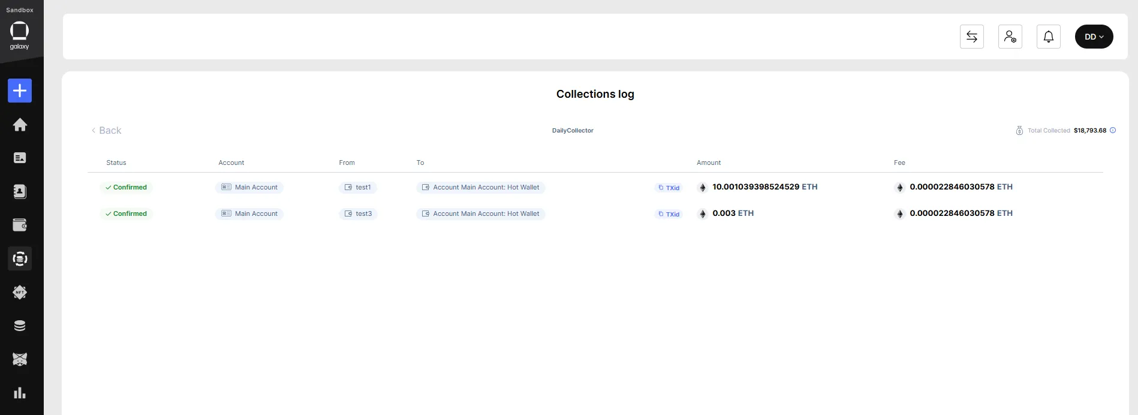Image resolution: width=1138 pixels, height=415 pixels.
Task: Open the Home sidebar icon
Action: [x=20, y=124]
